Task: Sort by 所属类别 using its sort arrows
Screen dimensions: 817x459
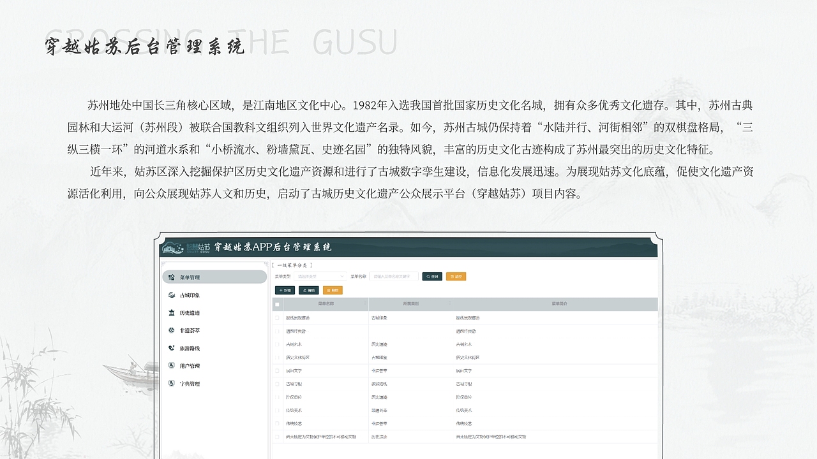Action: pyautogui.click(x=449, y=303)
